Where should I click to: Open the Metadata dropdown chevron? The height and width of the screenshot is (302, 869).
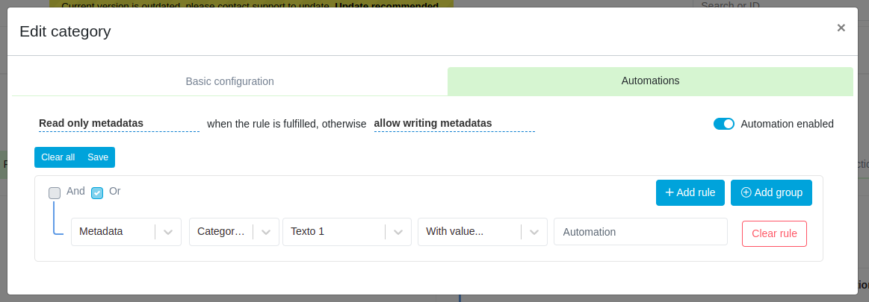[x=168, y=232]
